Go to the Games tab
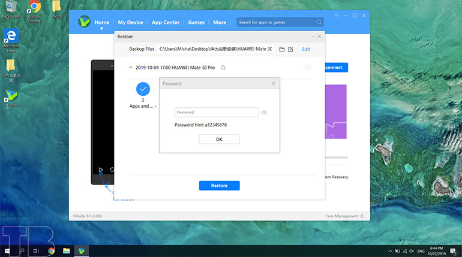The width and height of the screenshot is (462, 257). pyautogui.click(x=196, y=22)
